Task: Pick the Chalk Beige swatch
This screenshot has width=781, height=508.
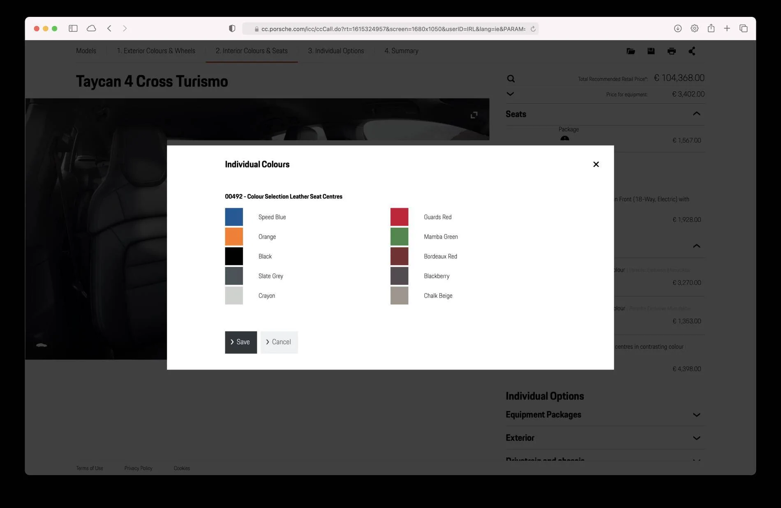Action: click(x=399, y=296)
